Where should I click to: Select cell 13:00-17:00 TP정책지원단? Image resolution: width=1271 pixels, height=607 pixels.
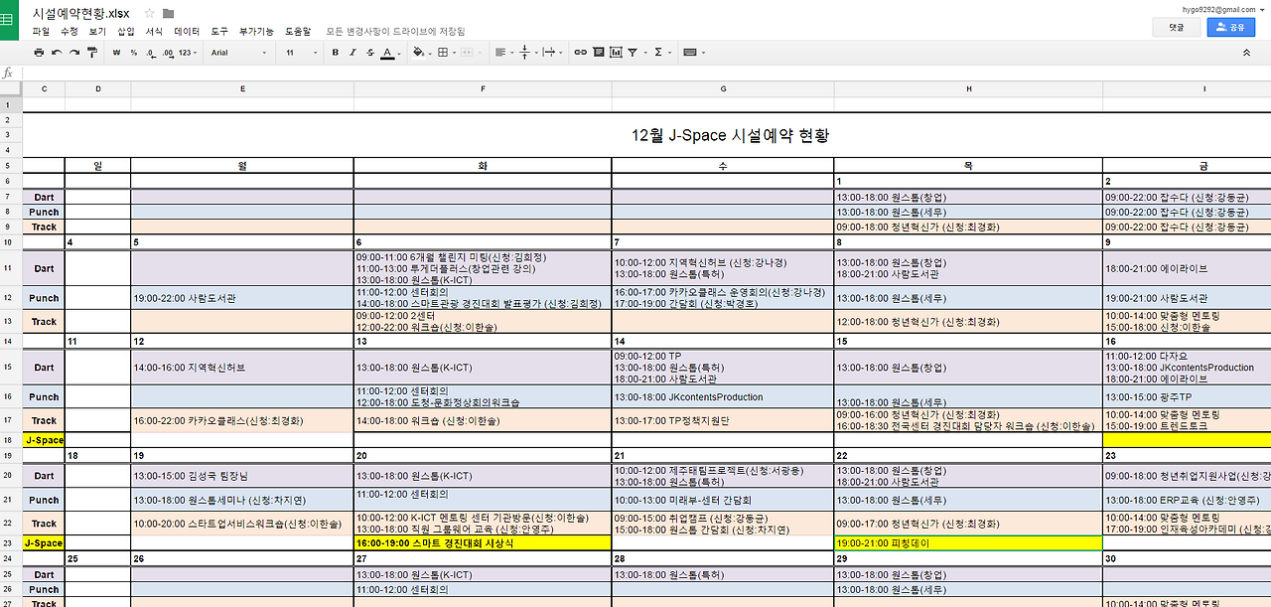click(723, 420)
